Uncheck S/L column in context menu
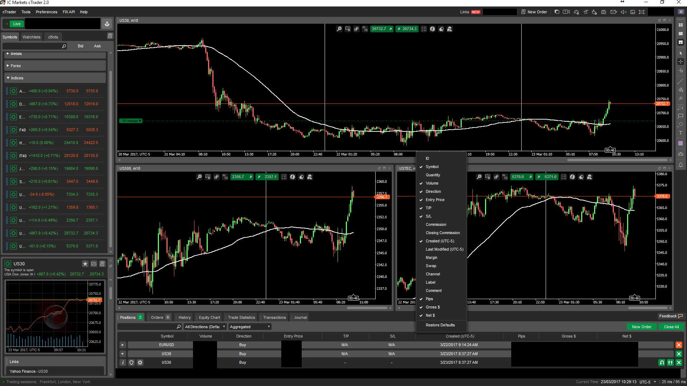The width and height of the screenshot is (687, 386). (x=441, y=217)
